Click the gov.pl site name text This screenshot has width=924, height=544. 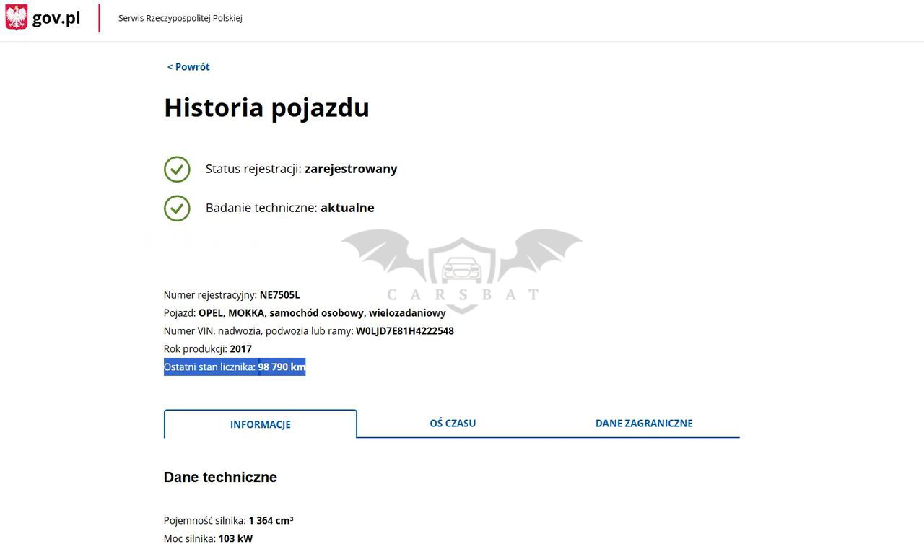(56, 18)
